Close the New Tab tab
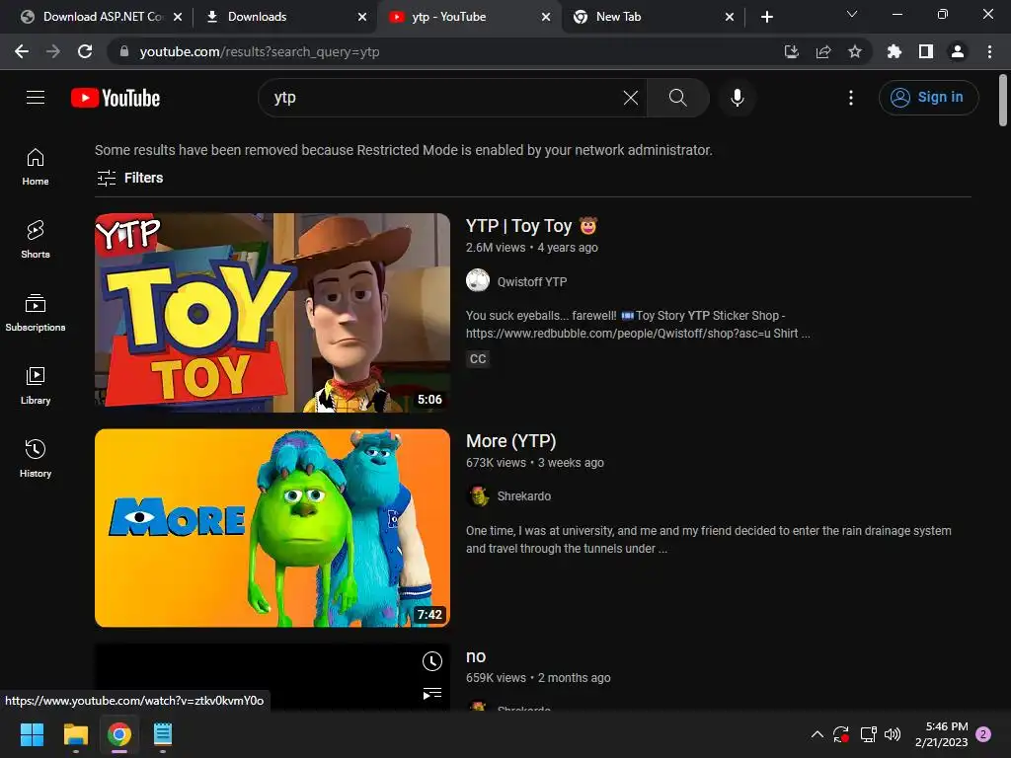This screenshot has height=758, width=1011. click(x=730, y=17)
